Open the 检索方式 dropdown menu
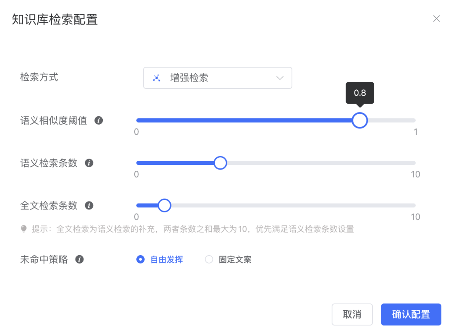453x332 pixels. point(218,78)
